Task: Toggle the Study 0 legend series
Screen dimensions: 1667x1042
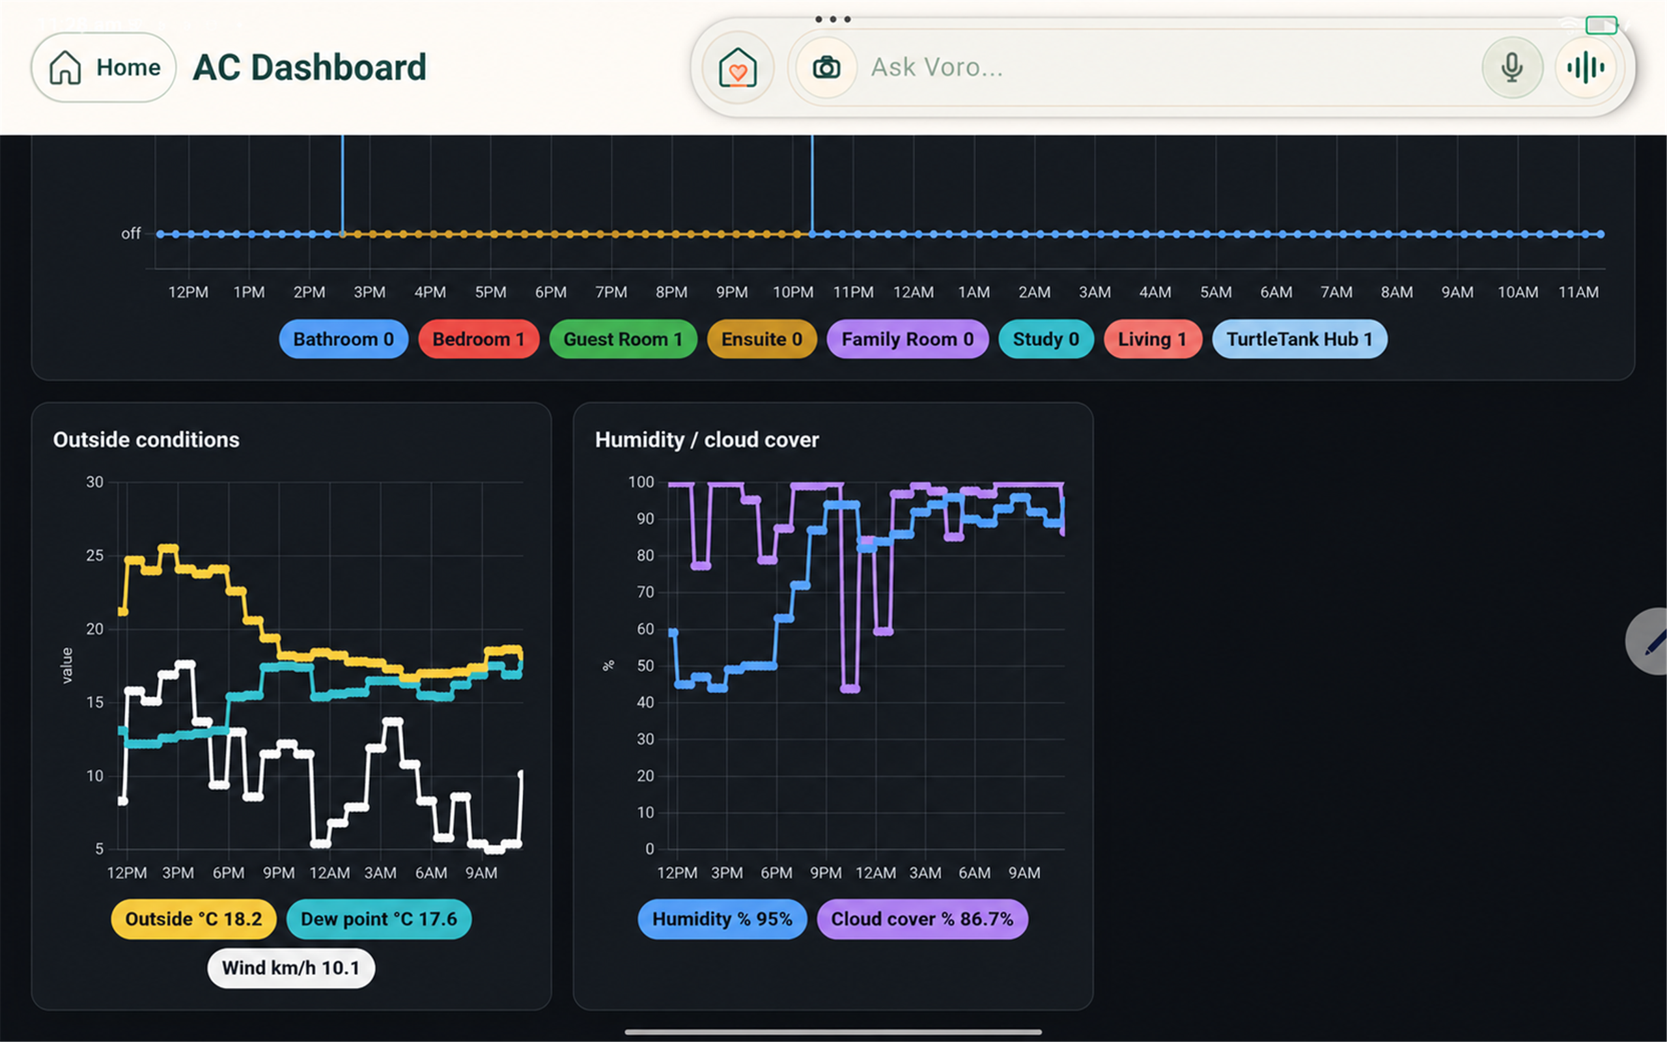Action: tap(1046, 339)
